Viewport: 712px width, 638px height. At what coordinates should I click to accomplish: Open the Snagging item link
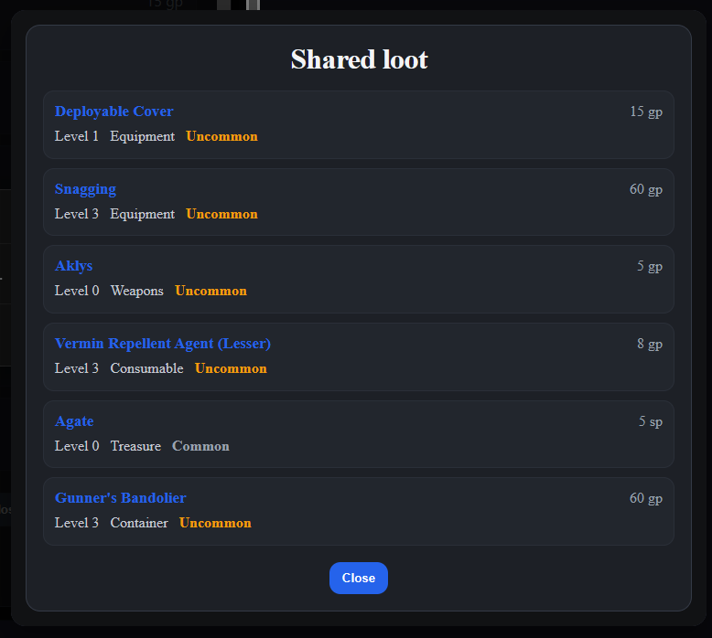(x=85, y=189)
